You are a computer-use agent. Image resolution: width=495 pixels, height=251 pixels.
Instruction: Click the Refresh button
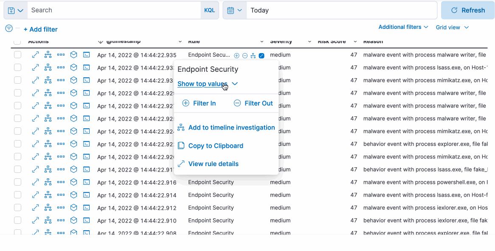468,11
